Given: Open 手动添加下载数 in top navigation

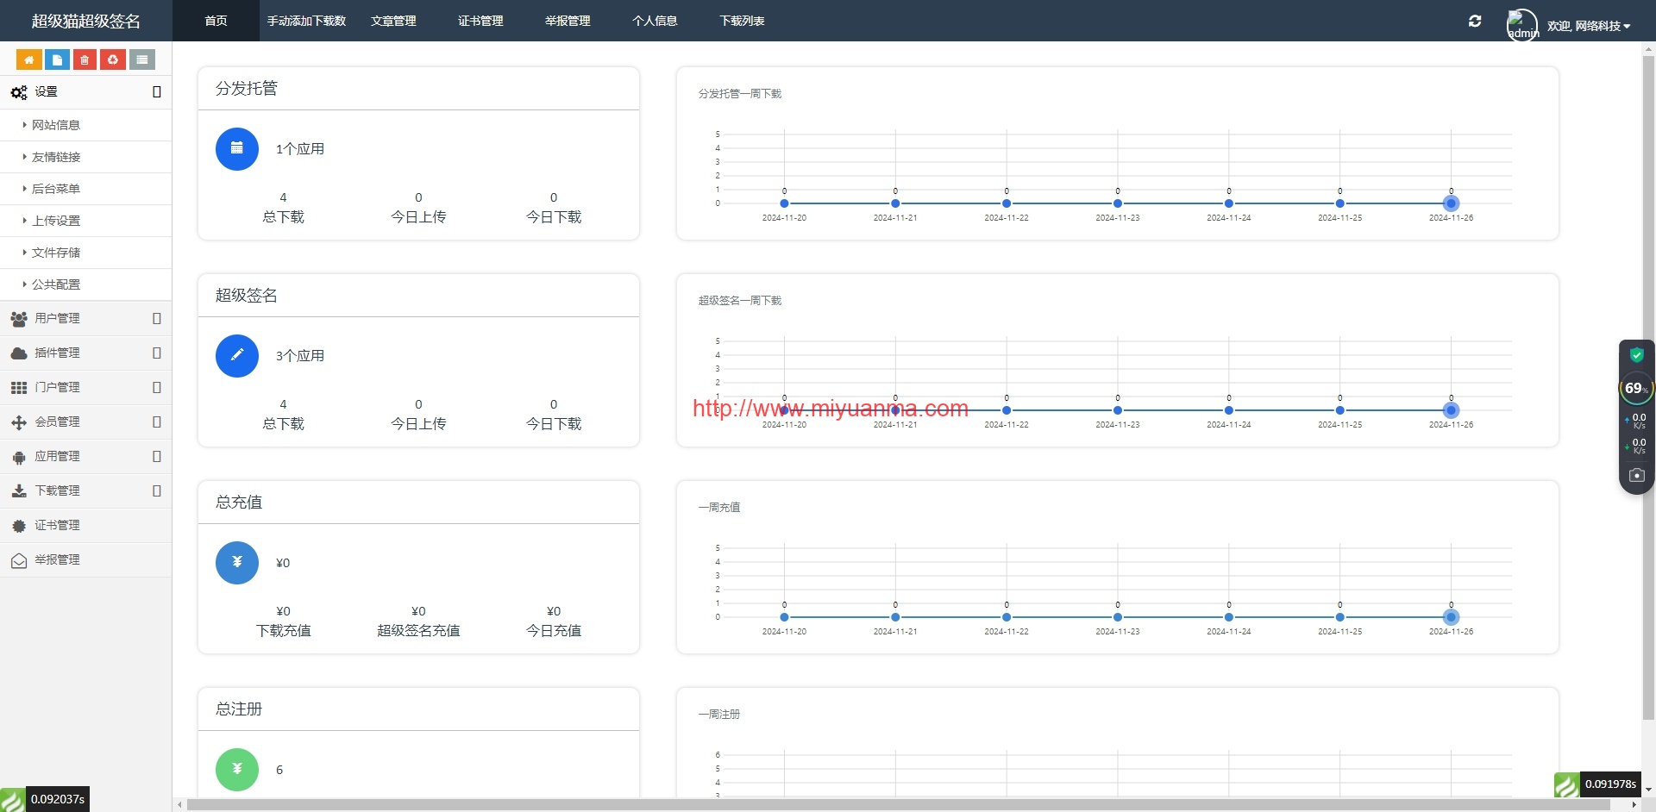Looking at the screenshot, I should click(x=306, y=21).
